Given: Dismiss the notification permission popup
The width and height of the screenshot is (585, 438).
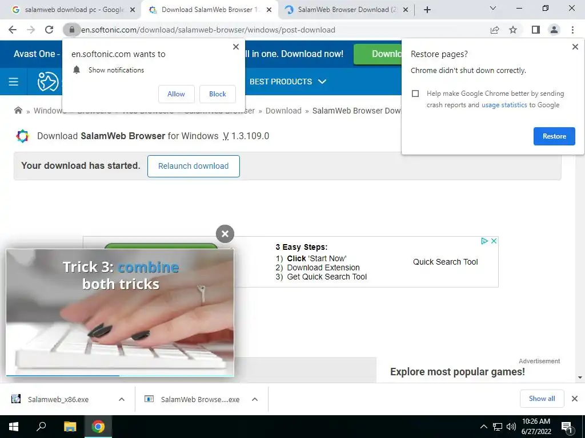Looking at the screenshot, I should pyautogui.click(x=236, y=47).
